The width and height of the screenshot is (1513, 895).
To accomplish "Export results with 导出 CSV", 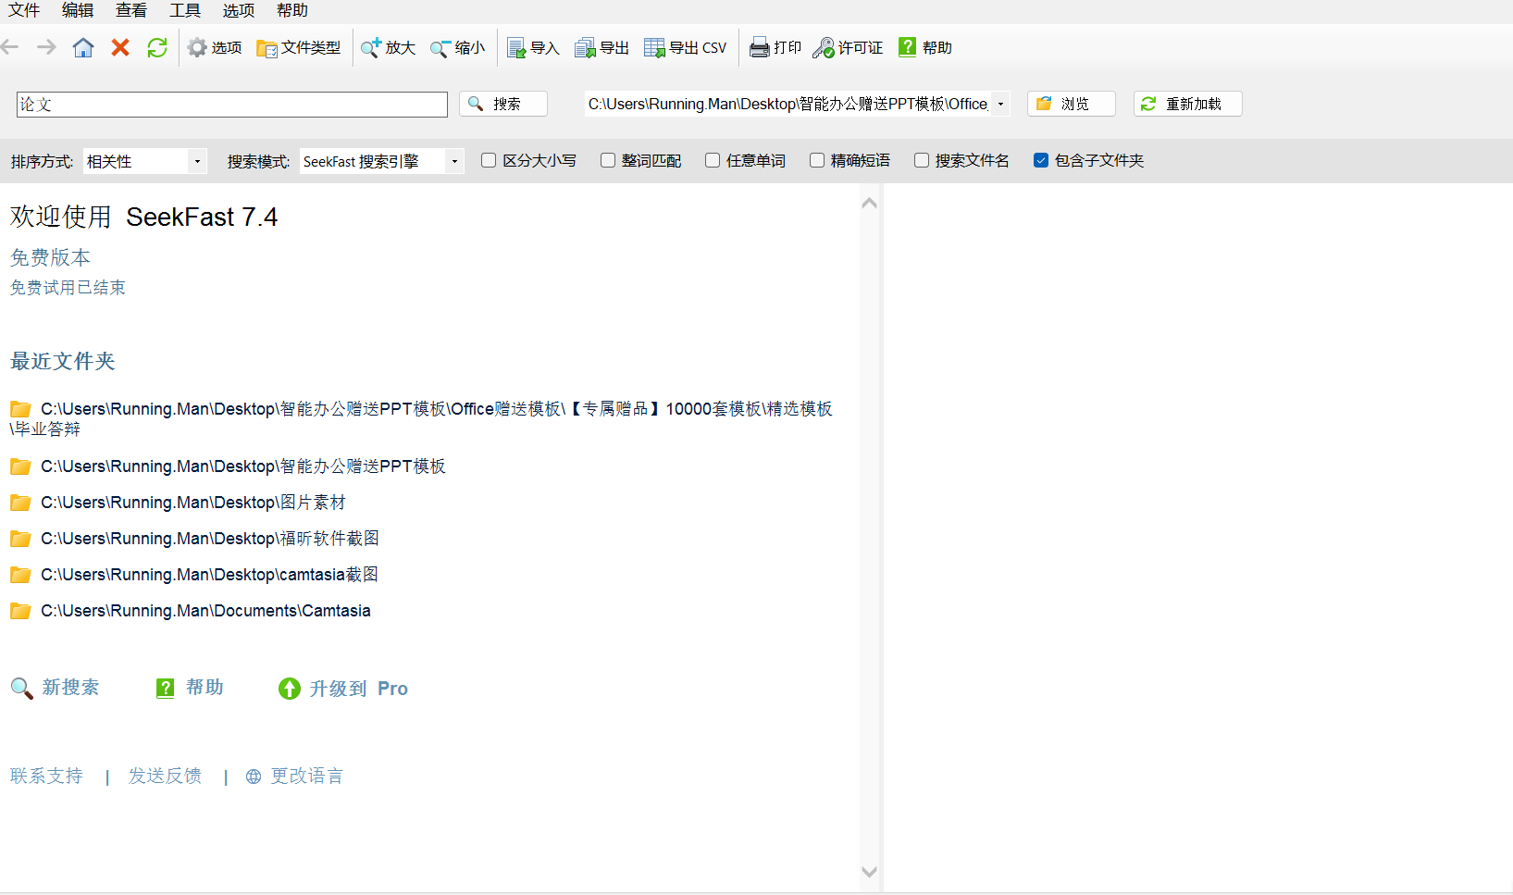I will coord(685,47).
